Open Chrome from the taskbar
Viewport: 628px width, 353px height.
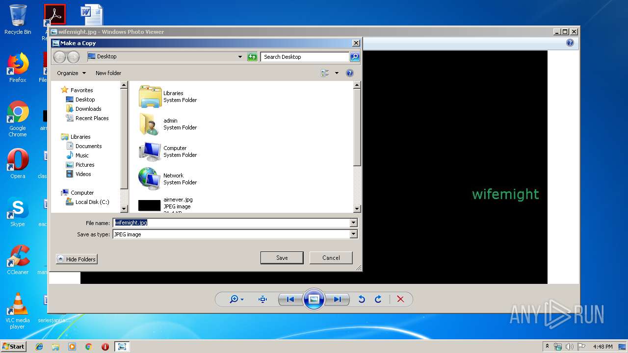tap(88, 347)
